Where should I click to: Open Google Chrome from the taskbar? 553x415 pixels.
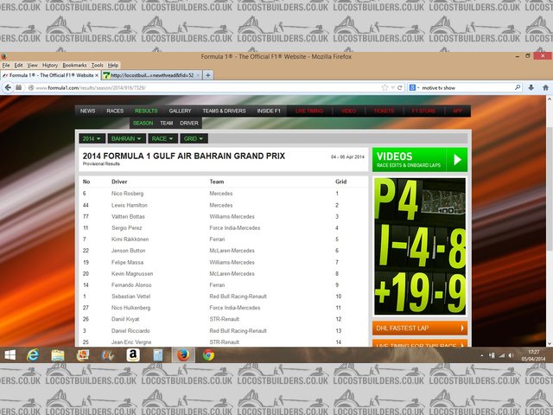(x=208, y=355)
